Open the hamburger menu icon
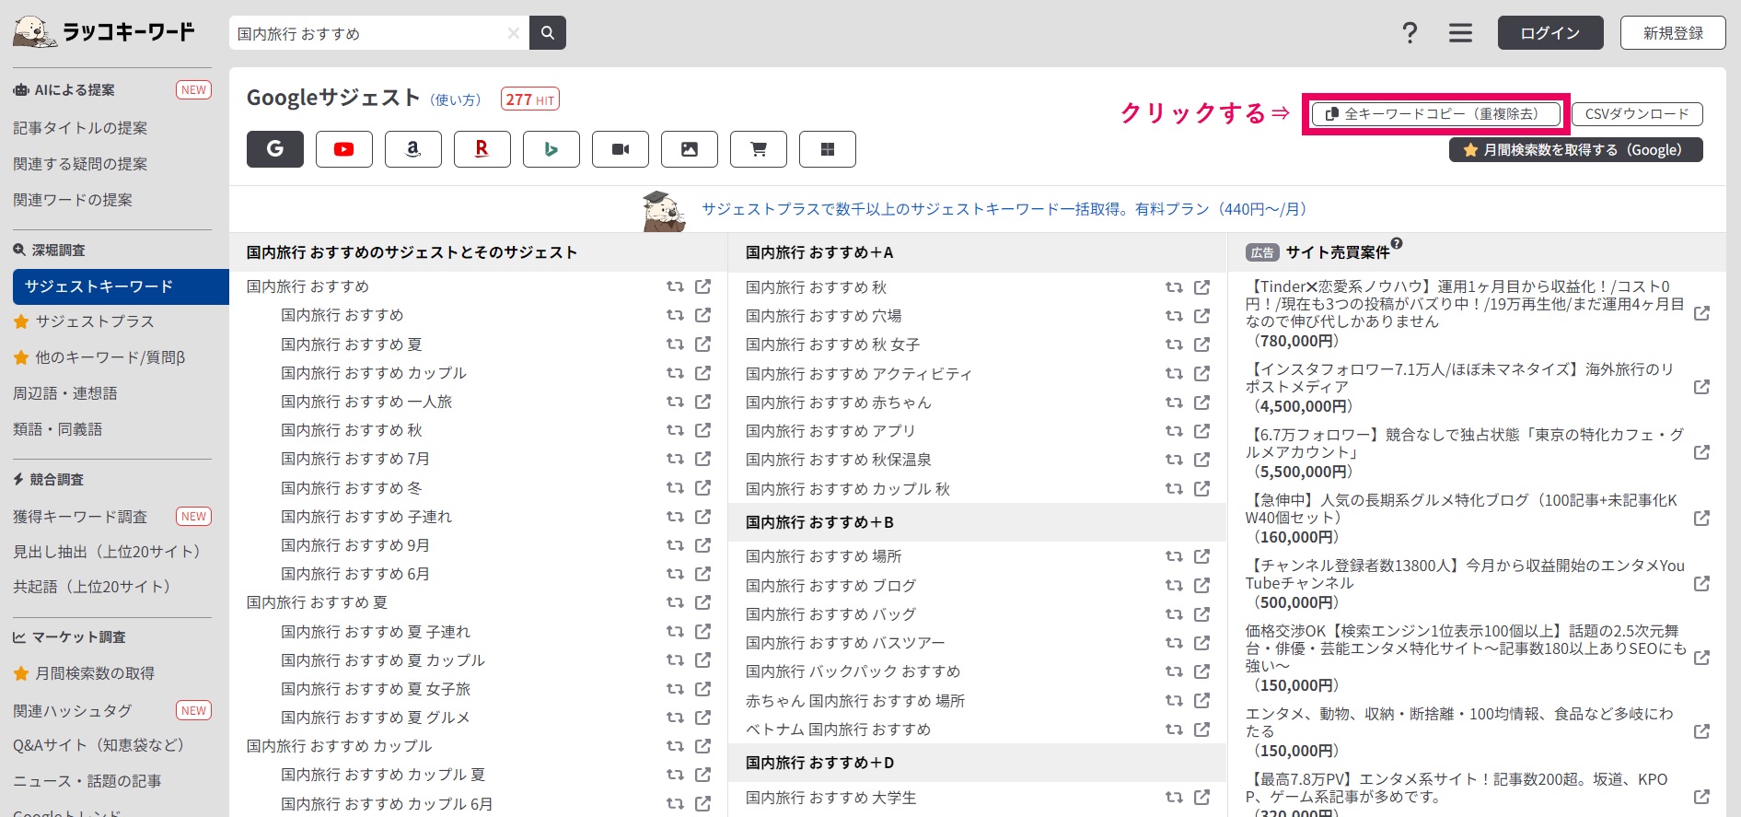The image size is (1741, 817). 1460,33
